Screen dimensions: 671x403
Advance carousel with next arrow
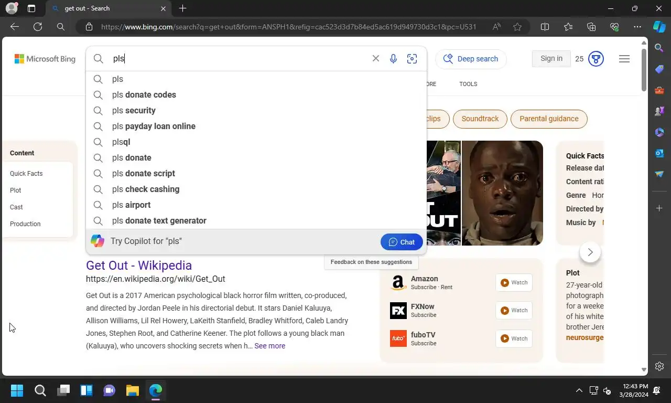pos(590,252)
